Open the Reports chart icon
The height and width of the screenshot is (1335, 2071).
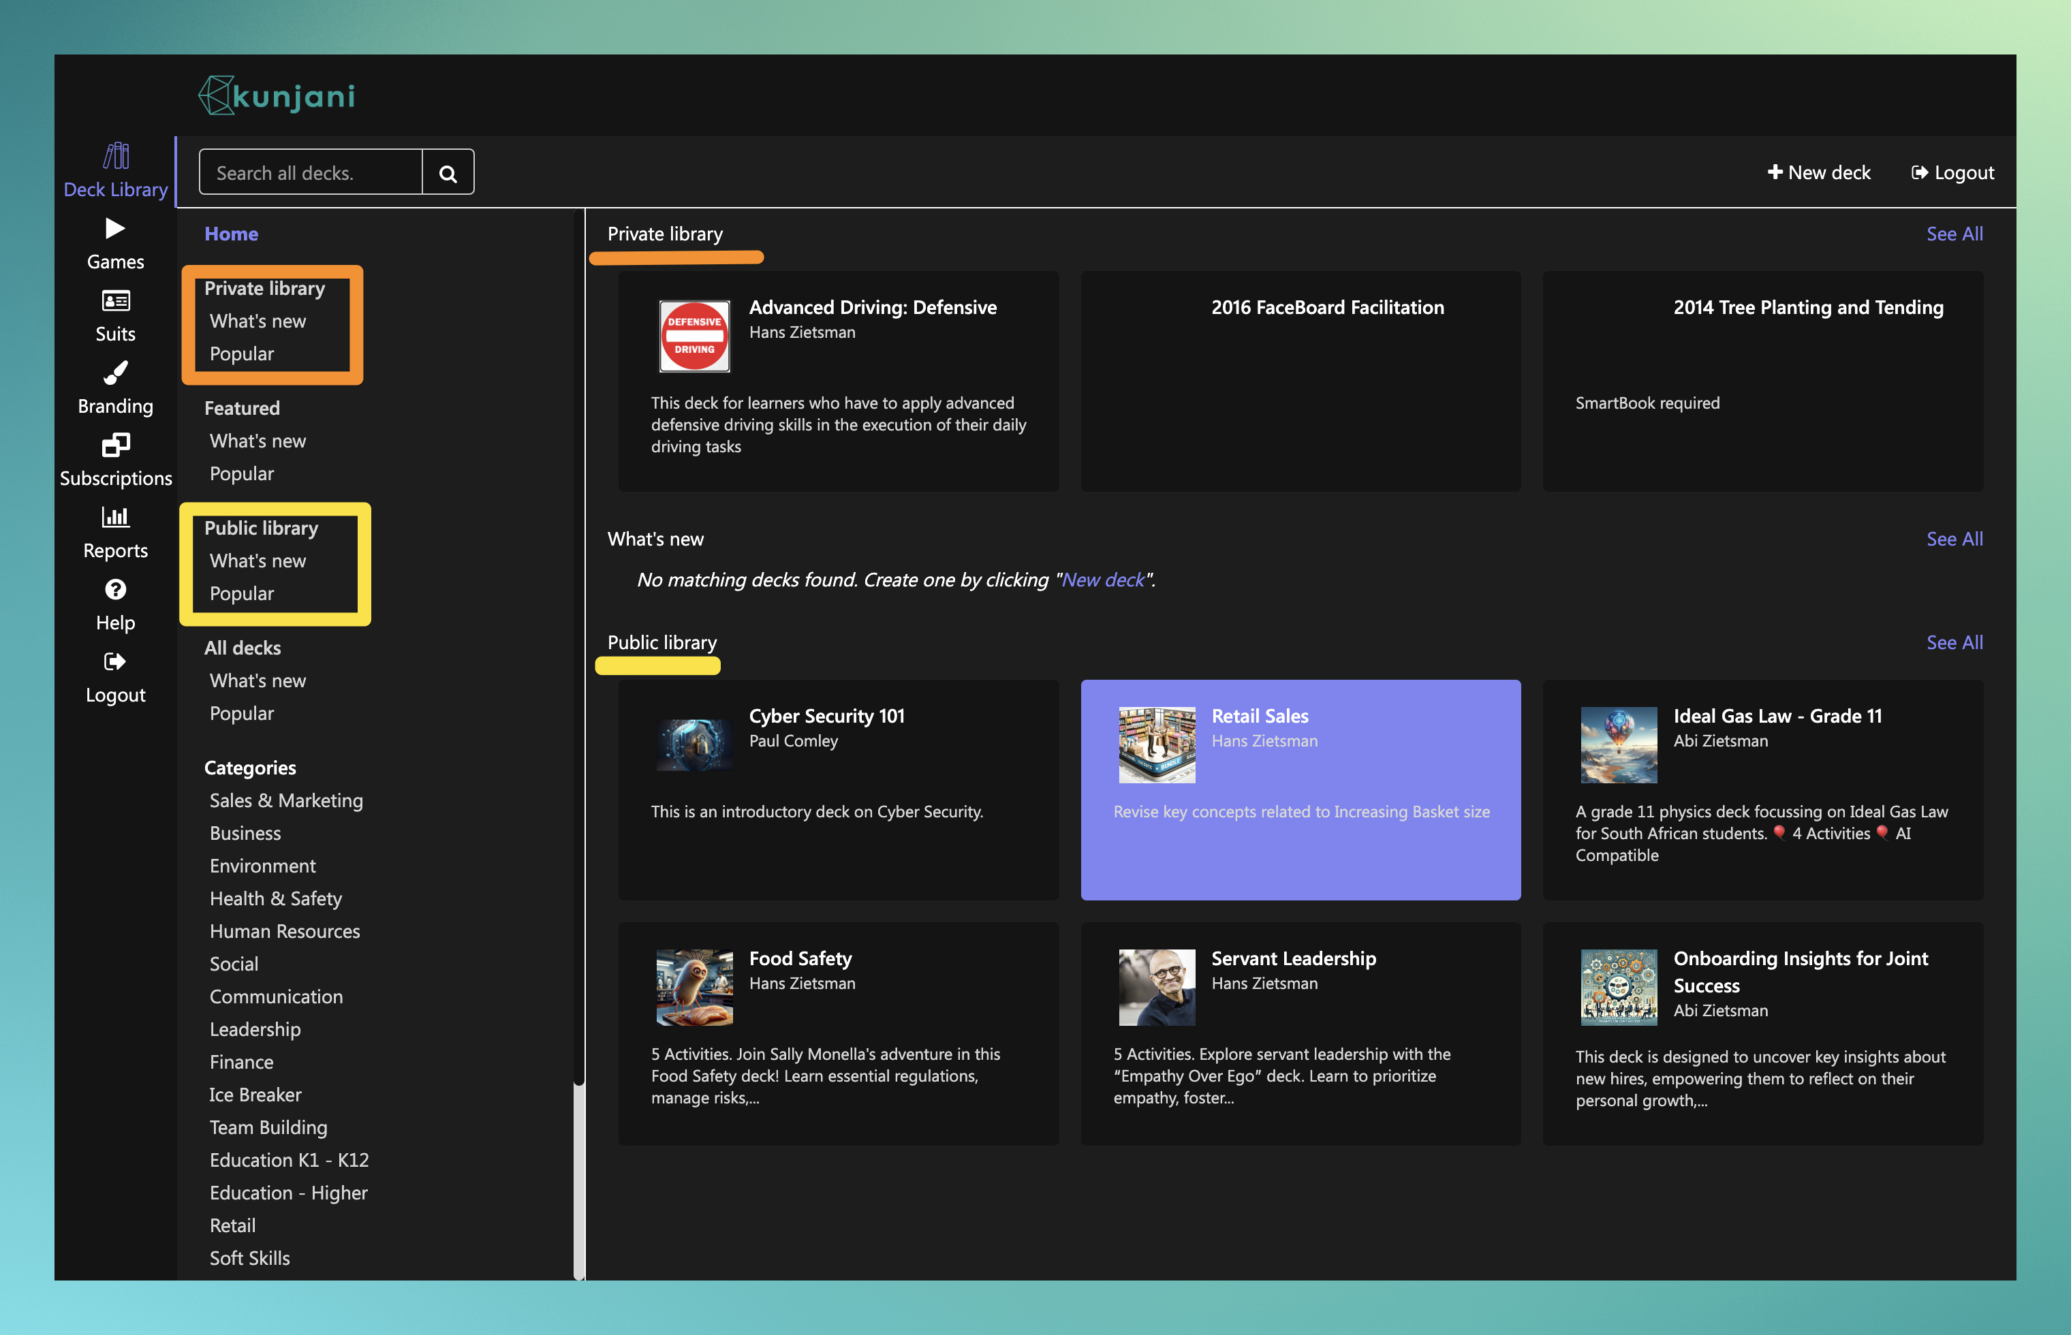115,517
